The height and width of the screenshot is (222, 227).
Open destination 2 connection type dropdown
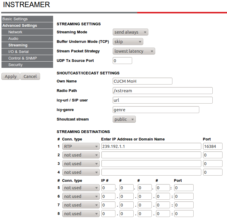coord(81,155)
